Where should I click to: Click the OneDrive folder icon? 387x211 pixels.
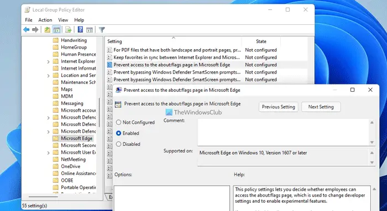point(56,166)
